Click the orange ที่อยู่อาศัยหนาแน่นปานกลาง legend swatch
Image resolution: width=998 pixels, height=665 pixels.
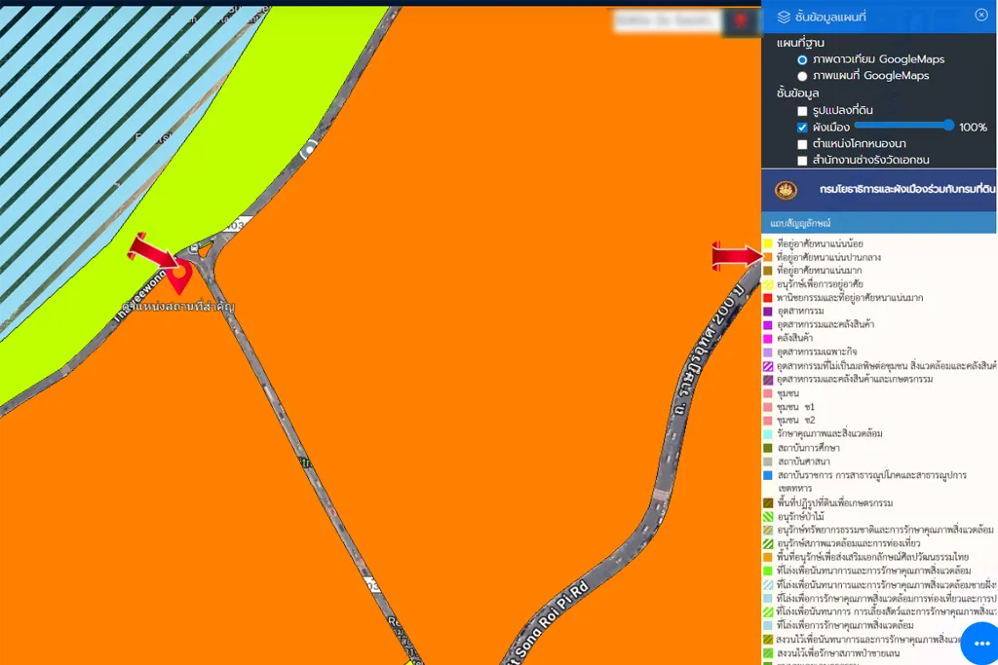[768, 257]
